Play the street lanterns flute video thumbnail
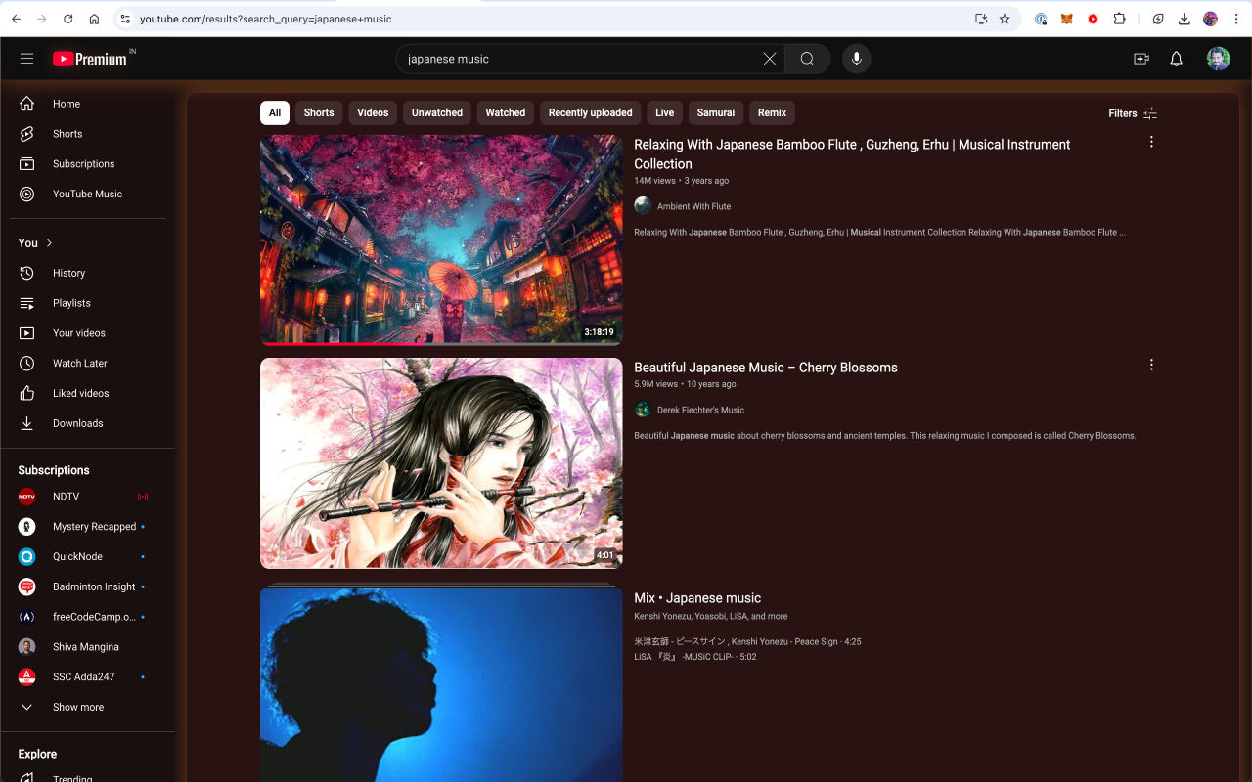This screenshot has width=1252, height=782. [x=441, y=239]
